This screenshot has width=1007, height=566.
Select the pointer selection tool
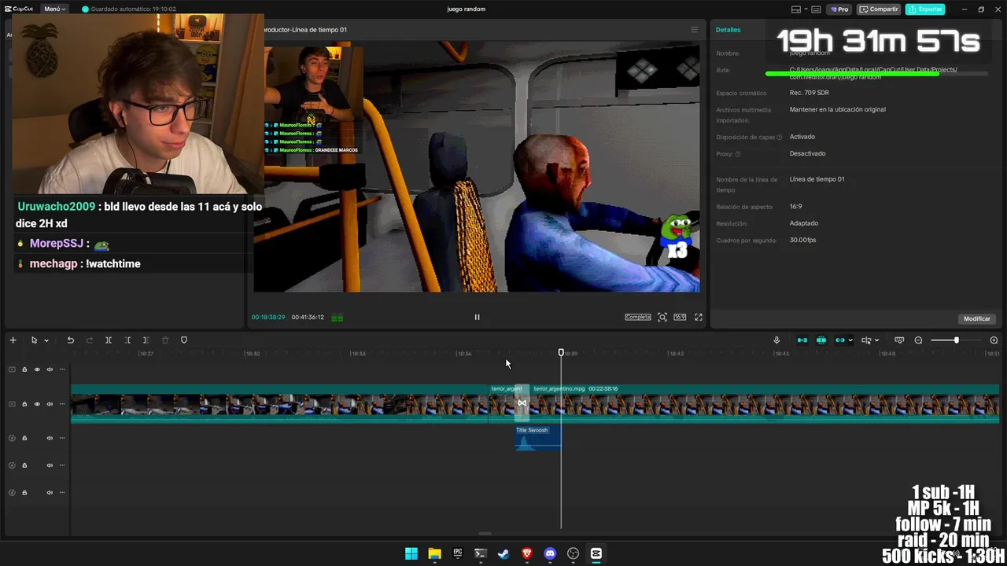[34, 340]
